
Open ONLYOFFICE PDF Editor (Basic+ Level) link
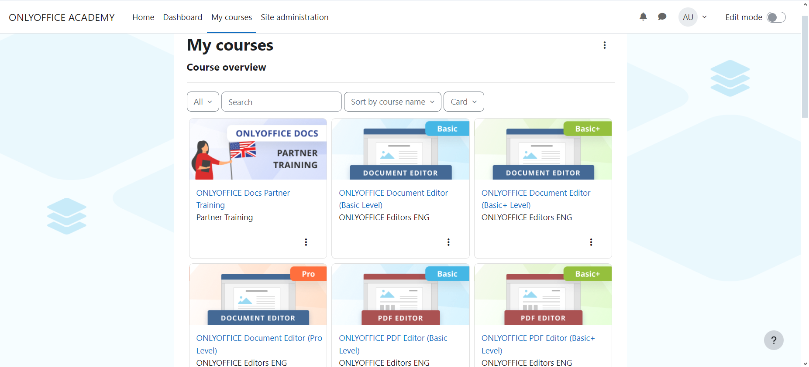click(x=538, y=344)
